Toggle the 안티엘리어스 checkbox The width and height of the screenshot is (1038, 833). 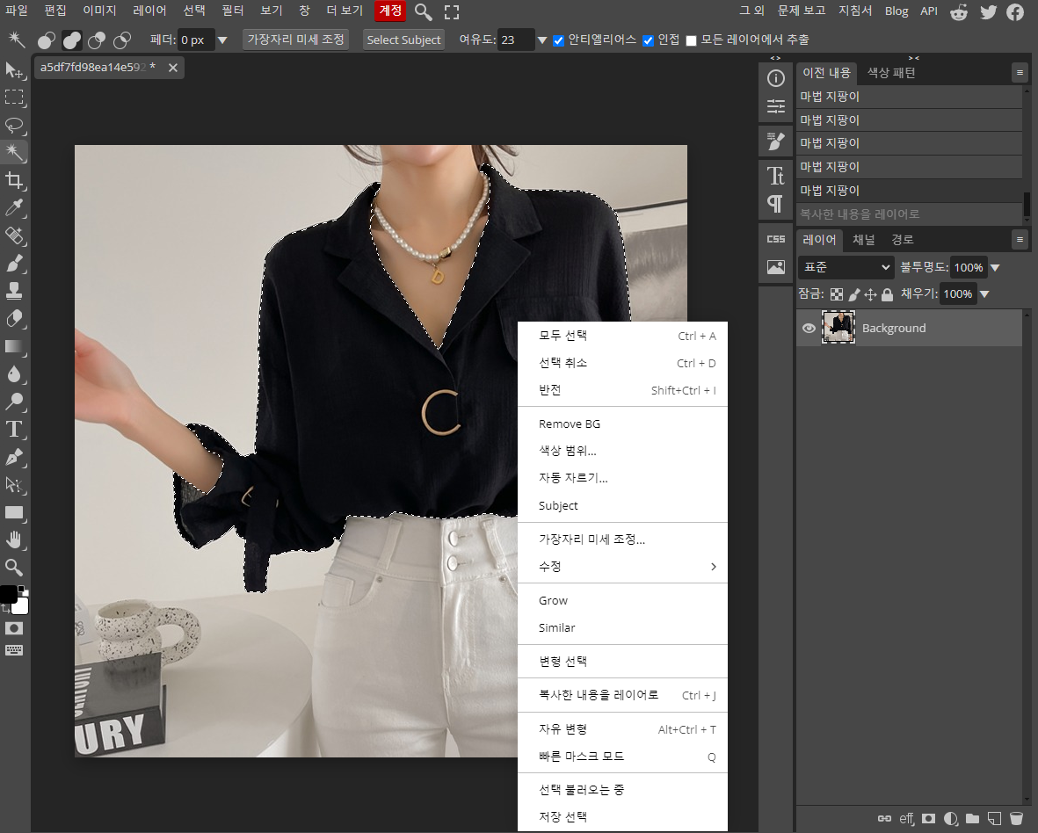[559, 40]
